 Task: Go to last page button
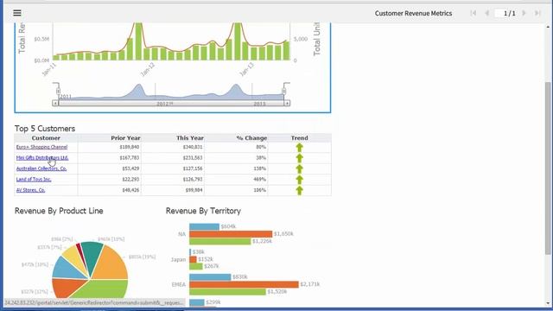(537, 13)
